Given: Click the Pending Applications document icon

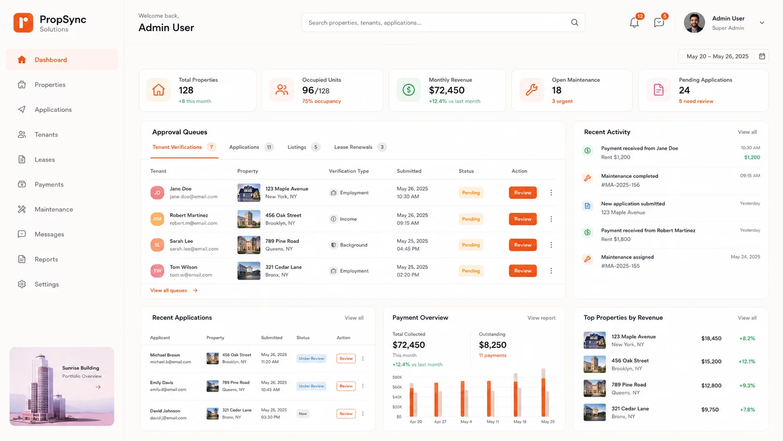Looking at the screenshot, I should 658,90.
